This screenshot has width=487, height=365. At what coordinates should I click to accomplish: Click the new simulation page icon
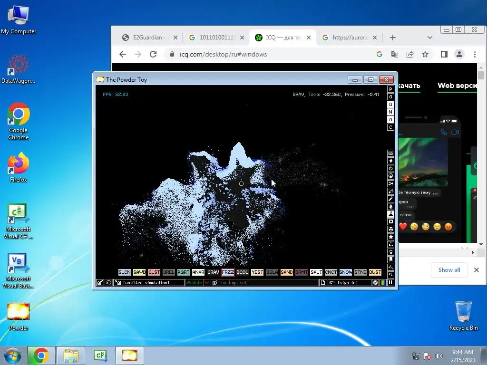point(323,282)
